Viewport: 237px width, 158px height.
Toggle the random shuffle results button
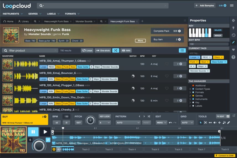click(116, 50)
